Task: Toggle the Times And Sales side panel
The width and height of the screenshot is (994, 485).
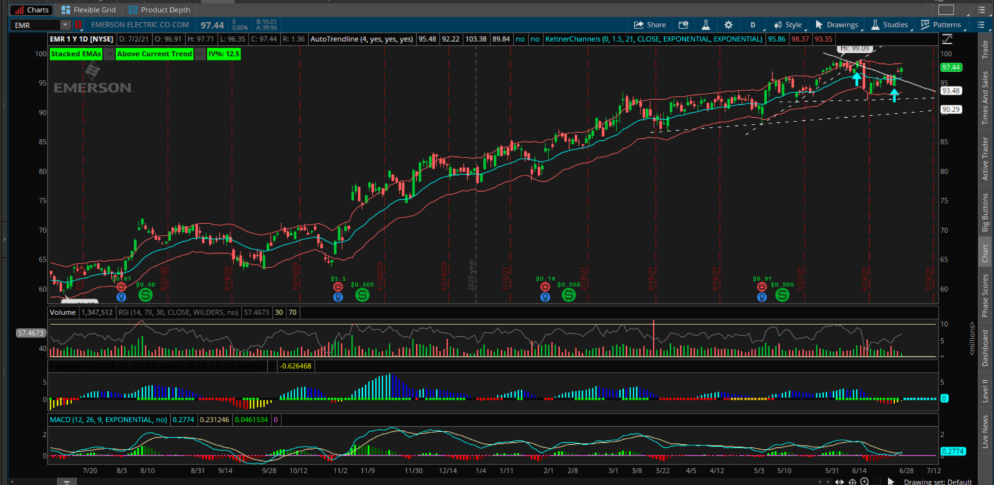Action: click(x=985, y=97)
